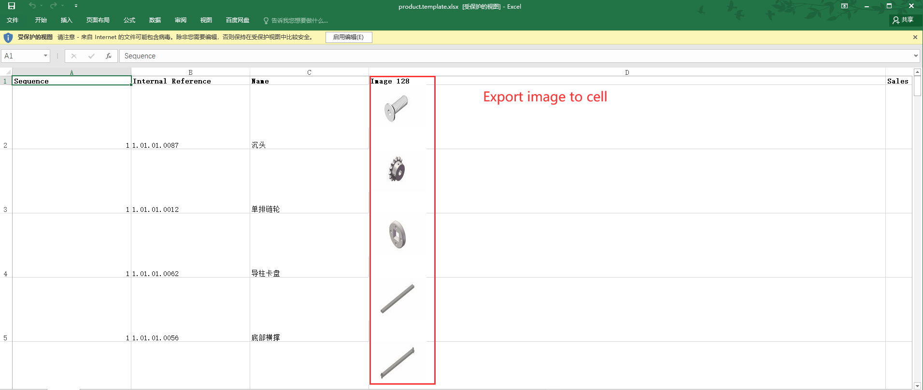Open the Undo history dropdown arrow
This screenshot has width=923, height=390.
tap(42, 6)
